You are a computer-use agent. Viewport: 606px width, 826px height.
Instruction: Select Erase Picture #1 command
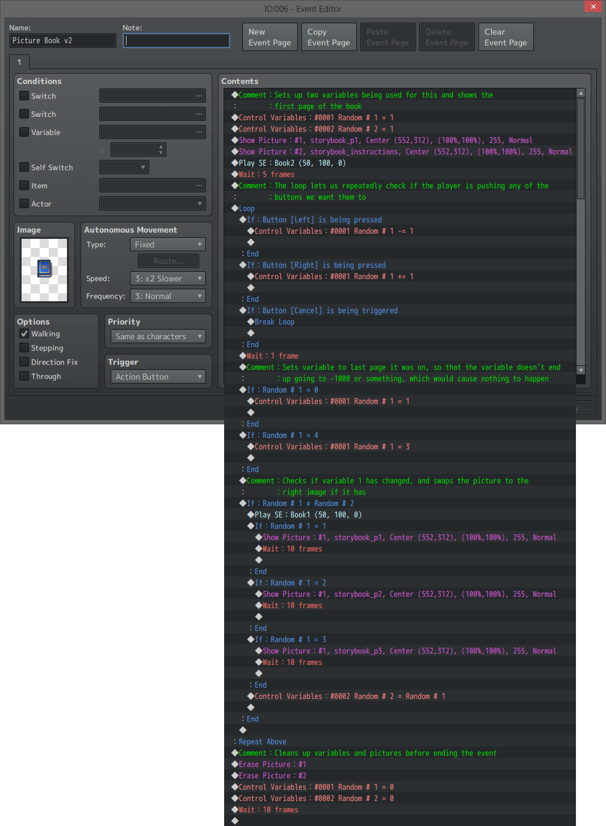click(x=400, y=764)
